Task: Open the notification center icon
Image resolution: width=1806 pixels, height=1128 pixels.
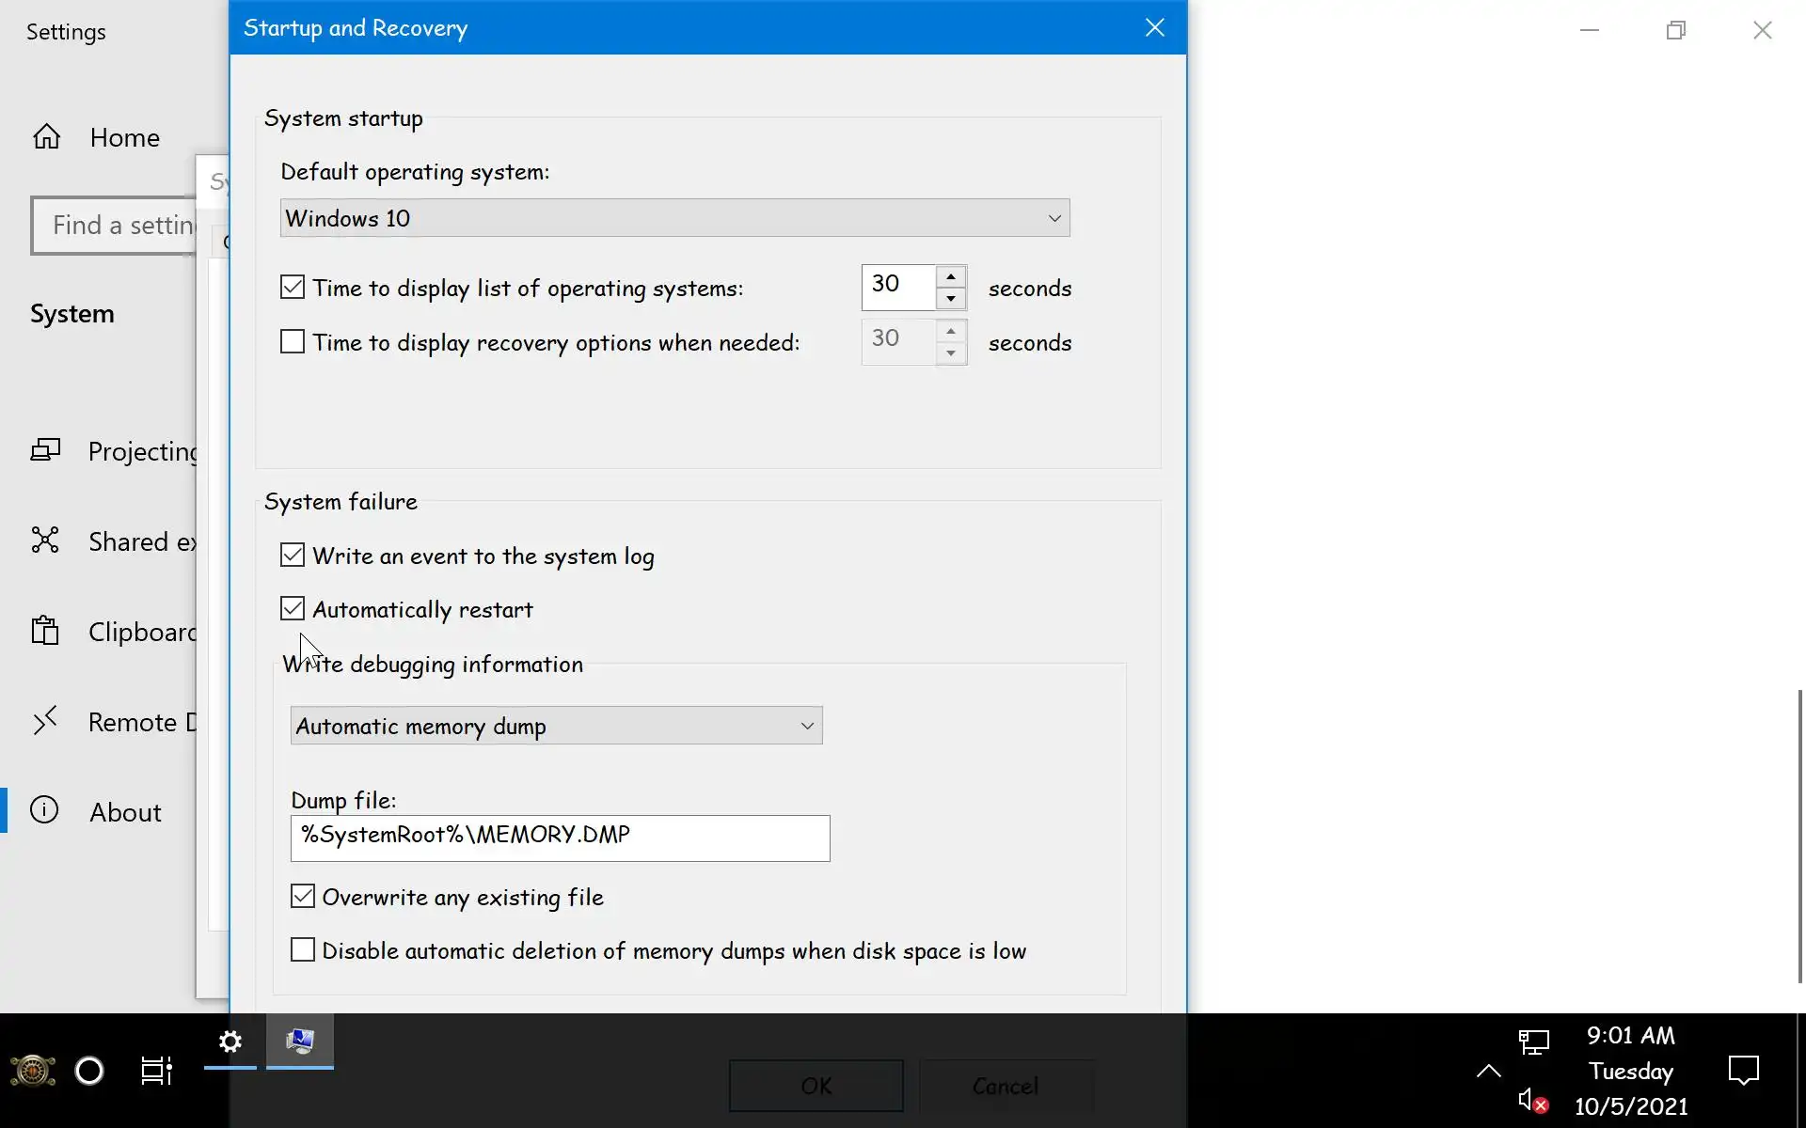Action: click(x=1743, y=1071)
